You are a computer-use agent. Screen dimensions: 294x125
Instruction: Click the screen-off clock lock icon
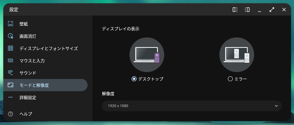10,36
